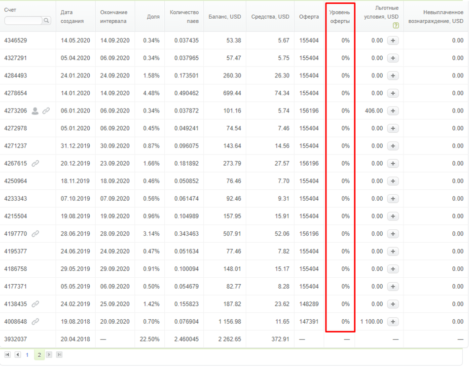The image size is (471, 370).
Task: Click the plus button in row 4233343
Action: click(x=393, y=199)
